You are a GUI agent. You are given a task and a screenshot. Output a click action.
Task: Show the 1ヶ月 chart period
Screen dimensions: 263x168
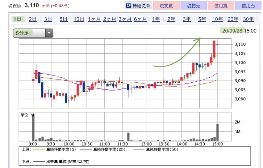(94, 19)
